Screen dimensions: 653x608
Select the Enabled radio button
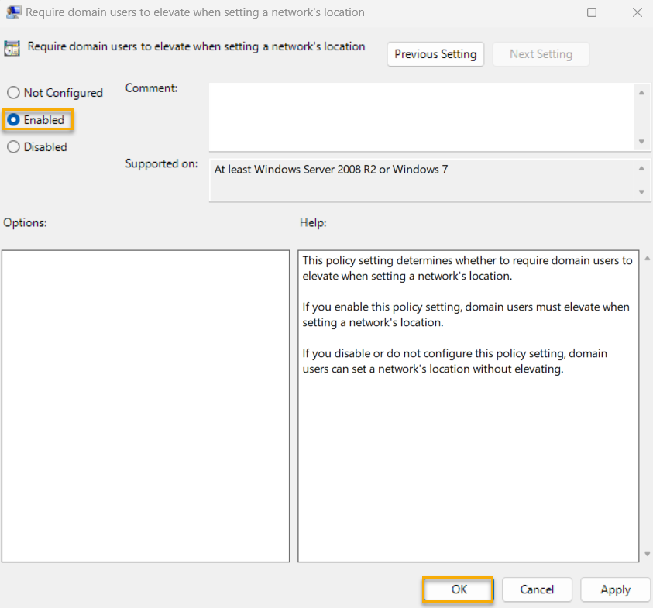click(13, 119)
